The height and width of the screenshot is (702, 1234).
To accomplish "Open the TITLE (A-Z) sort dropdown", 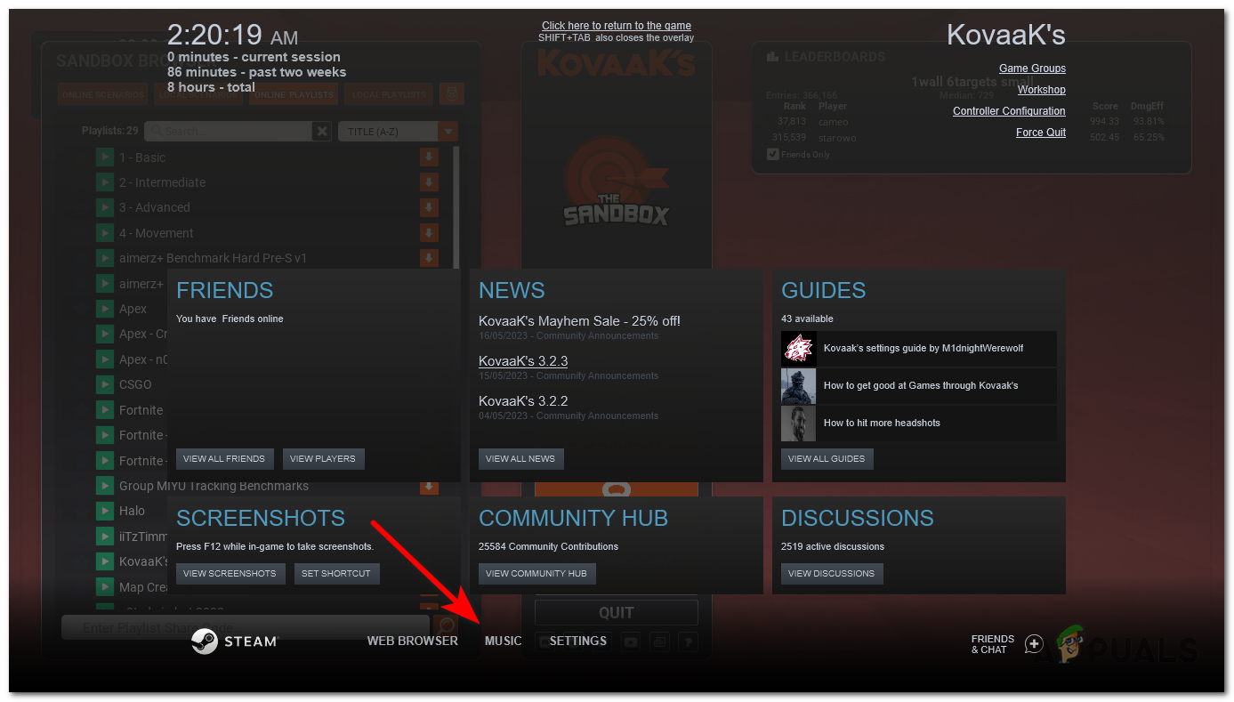I will 398,130.
